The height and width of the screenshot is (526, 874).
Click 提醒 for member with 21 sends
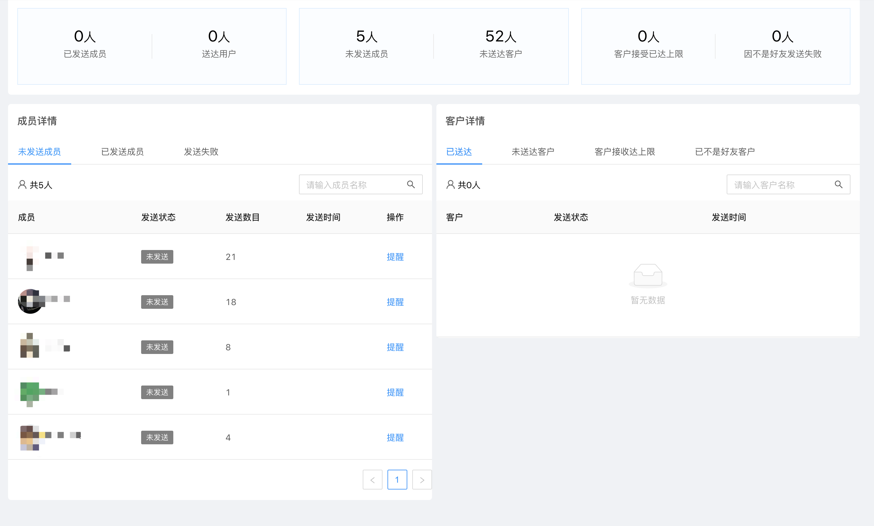[x=395, y=257]
